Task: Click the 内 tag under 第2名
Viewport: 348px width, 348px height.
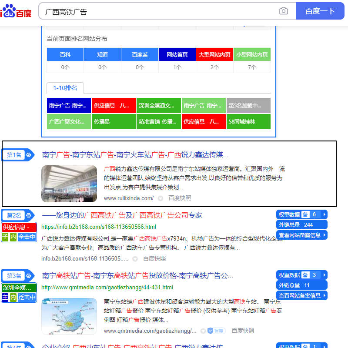Action: pos(13,237)
